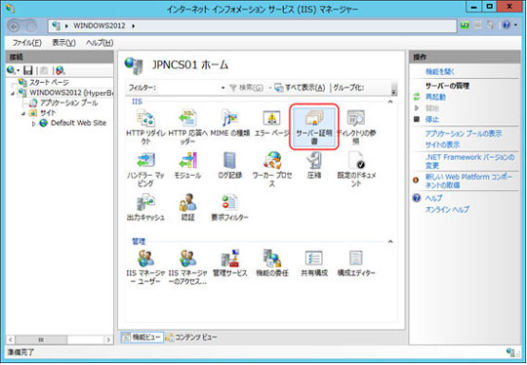This screenshot has height=365, width=527.
Task: Click right arrow of connections scrollbar
Action: (x=108, y=340)
